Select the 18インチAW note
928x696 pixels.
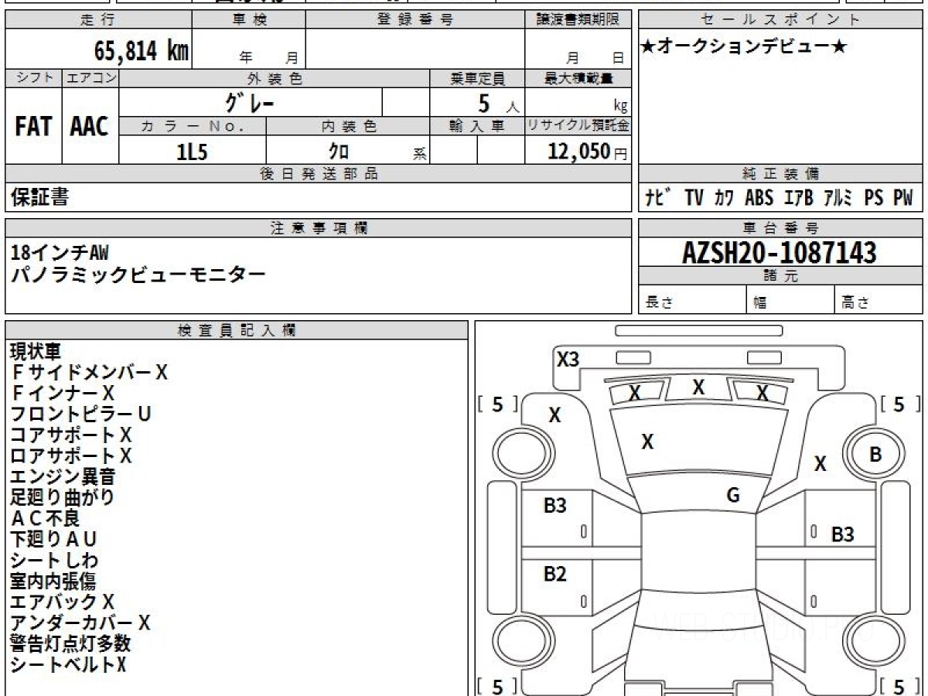pyautogui.click(x=60, y=252)
